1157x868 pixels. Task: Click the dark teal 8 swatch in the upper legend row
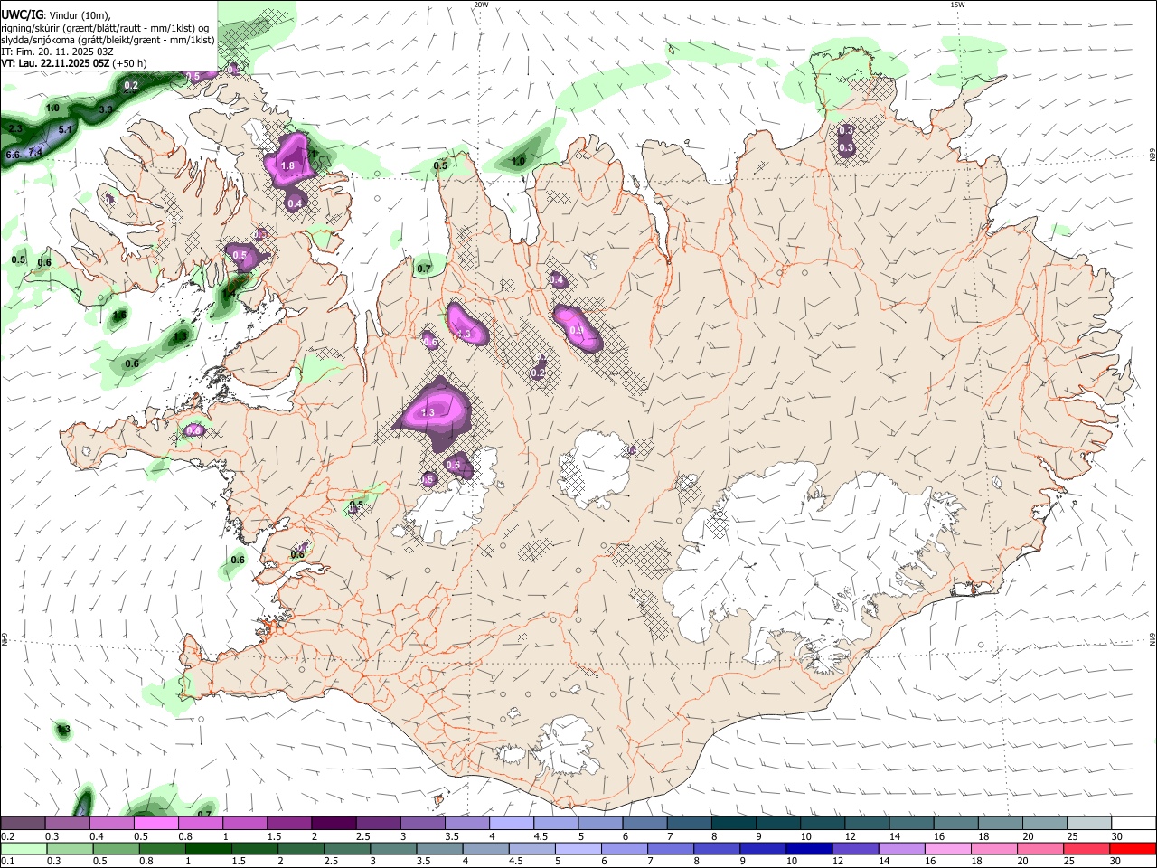click(x=734, y=823)
